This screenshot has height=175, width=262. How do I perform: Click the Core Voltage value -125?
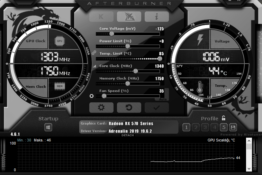[x=160, y=29]
